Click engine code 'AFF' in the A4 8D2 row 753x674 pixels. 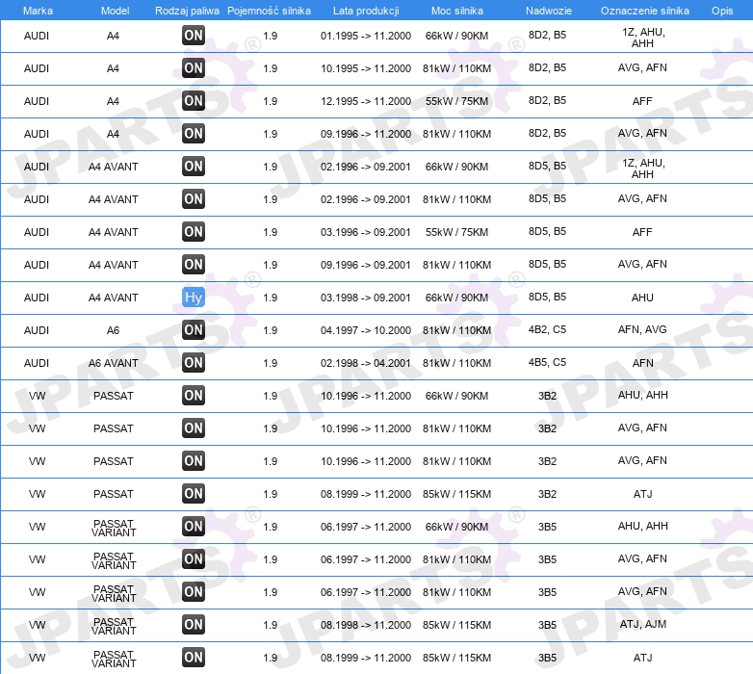coord(642,101)
